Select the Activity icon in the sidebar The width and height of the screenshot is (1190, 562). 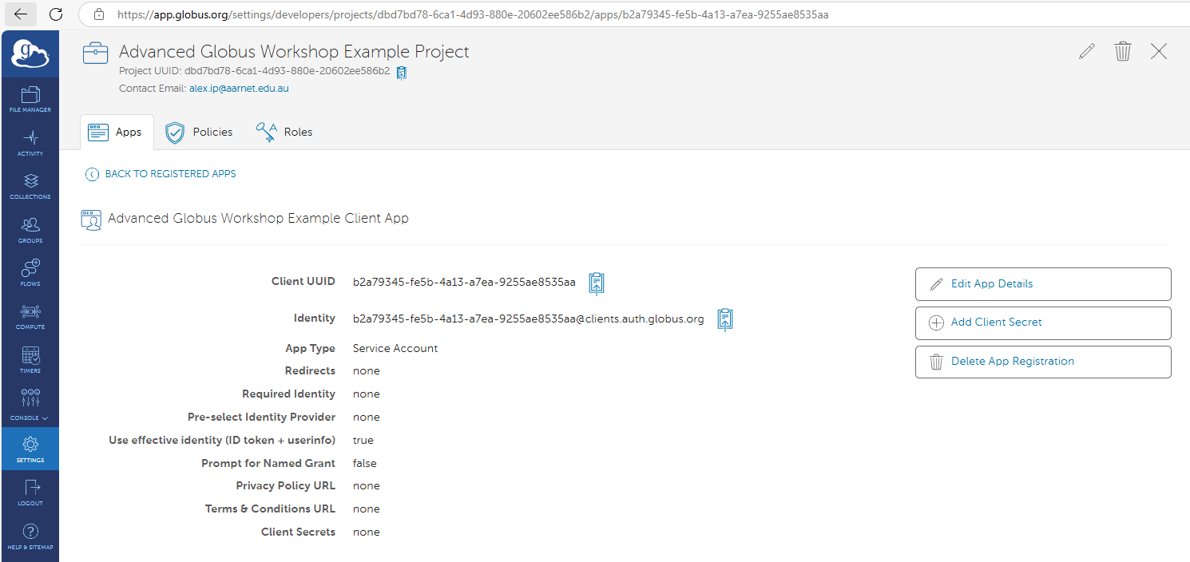point(30,141)
